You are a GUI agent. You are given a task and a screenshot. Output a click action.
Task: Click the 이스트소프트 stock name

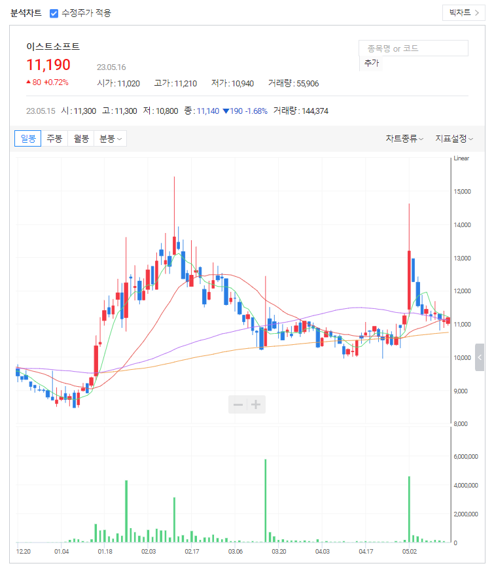coord(53,46)
